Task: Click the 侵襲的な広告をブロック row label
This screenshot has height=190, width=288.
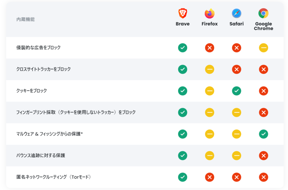Action: (39, 47)
